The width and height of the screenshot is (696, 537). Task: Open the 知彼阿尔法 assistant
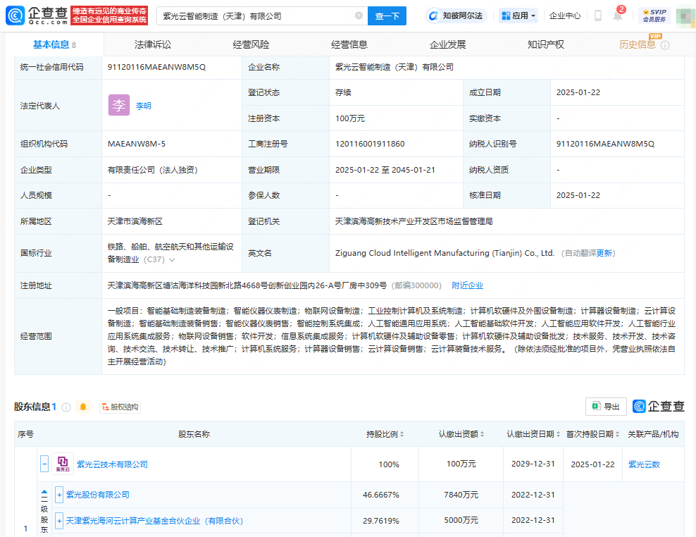(x=456, y=16)
